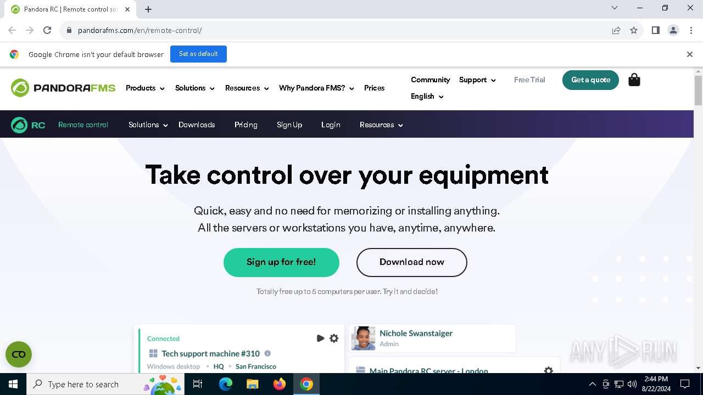The height and width of the screenshot is (395, 703).
Task: Click the site lock icon in the address bar
Action: click(x=69, y=30)
